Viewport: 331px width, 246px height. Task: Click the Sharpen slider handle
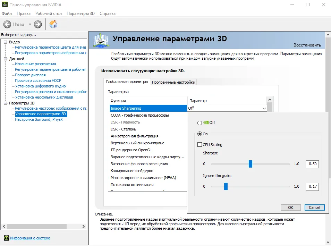coord(251,164)
